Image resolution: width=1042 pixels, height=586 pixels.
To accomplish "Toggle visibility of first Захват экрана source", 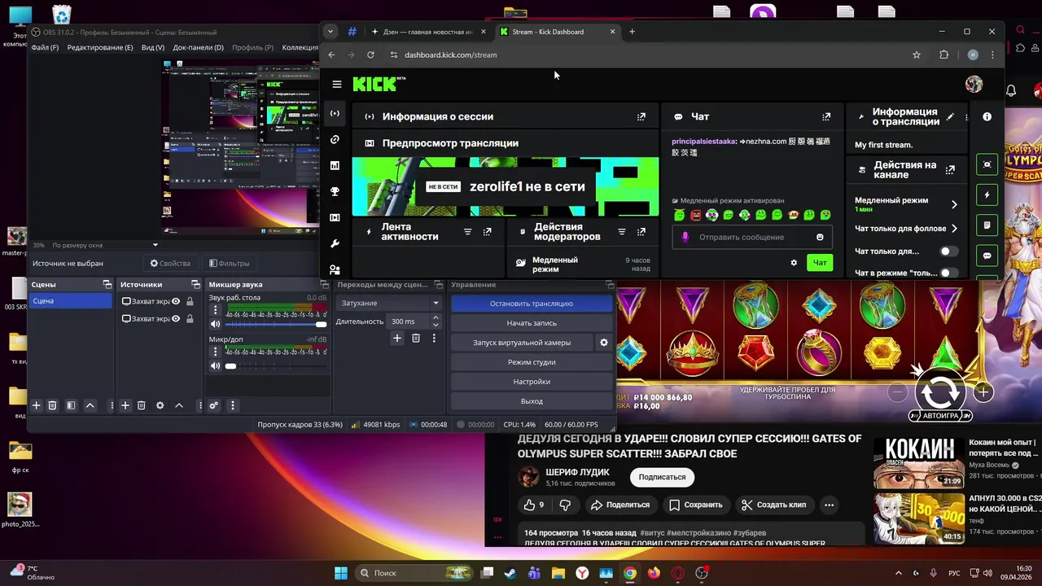I will tap(175, 301).
